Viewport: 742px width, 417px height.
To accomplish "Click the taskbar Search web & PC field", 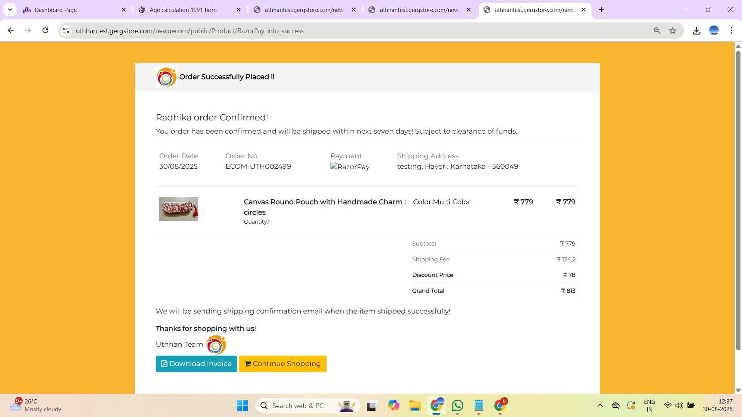I will (x=298, y=405).
